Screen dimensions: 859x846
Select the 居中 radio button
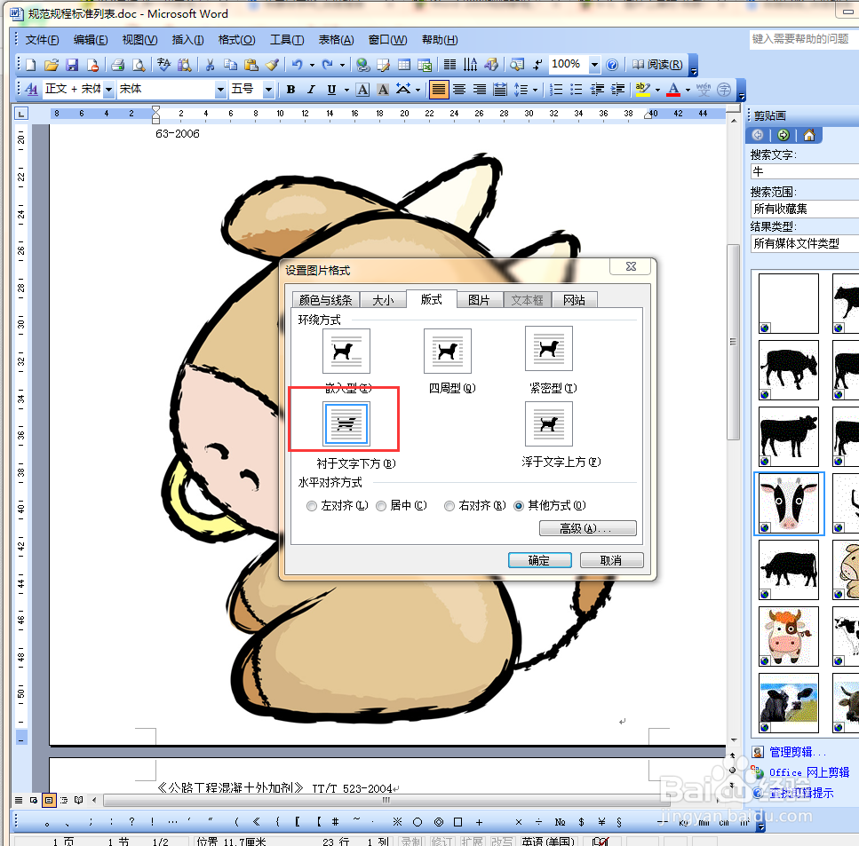tap(381, 506)
